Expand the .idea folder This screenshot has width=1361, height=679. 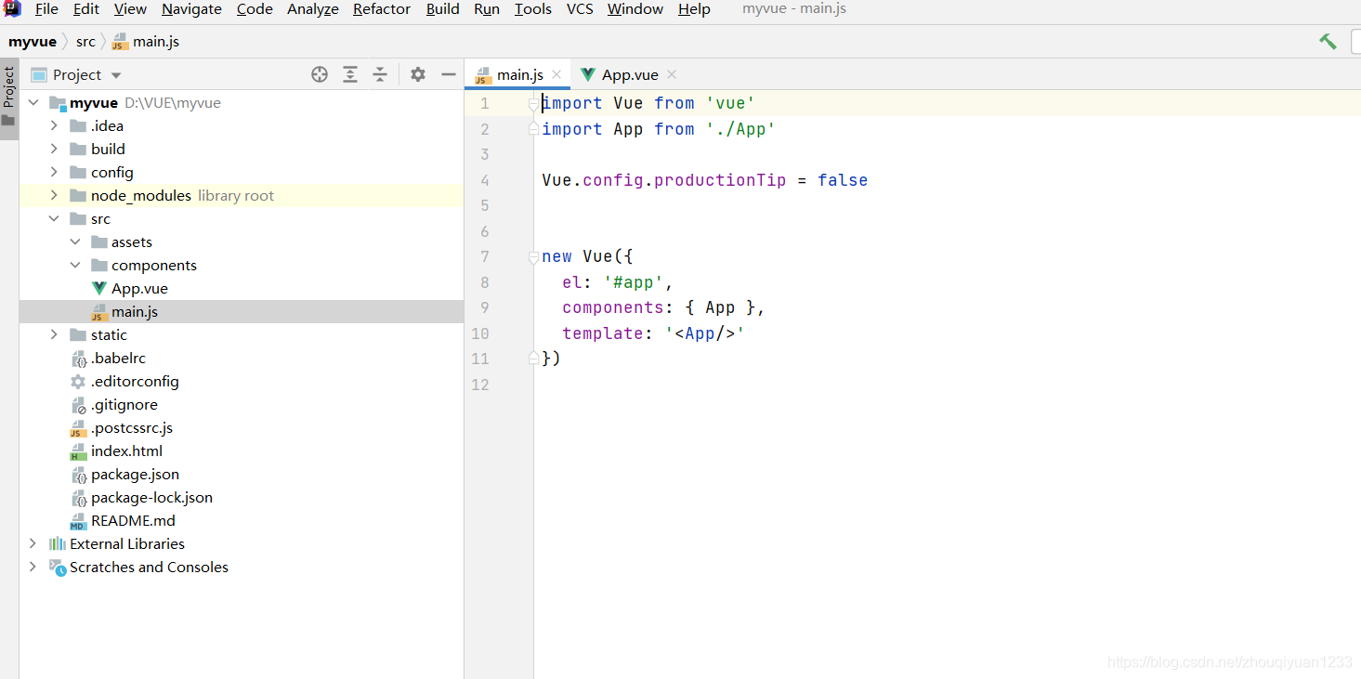click(x=54, y=126)
